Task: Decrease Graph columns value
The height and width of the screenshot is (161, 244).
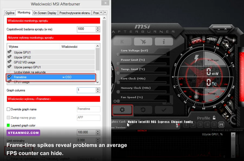Action: pyautogui.click(x=98, y=92)
